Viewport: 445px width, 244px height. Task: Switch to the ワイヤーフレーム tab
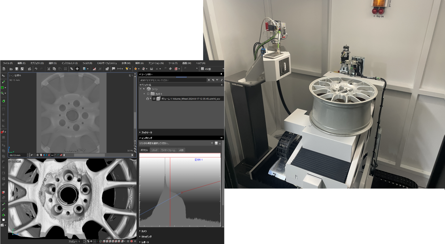(167, 150)
